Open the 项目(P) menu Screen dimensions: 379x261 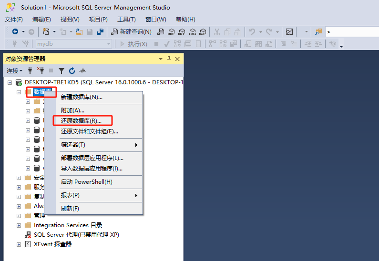coord(98,20)
